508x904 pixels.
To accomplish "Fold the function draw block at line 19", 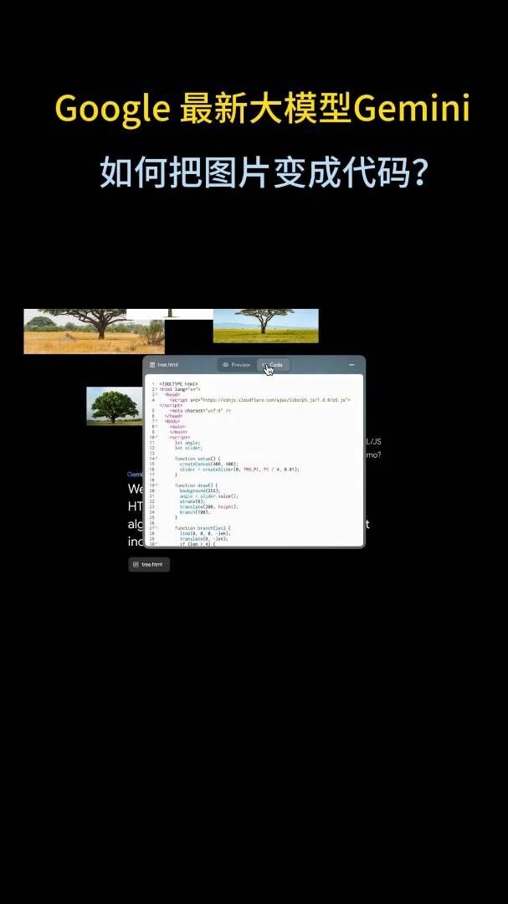I will (x=157, y=485).
